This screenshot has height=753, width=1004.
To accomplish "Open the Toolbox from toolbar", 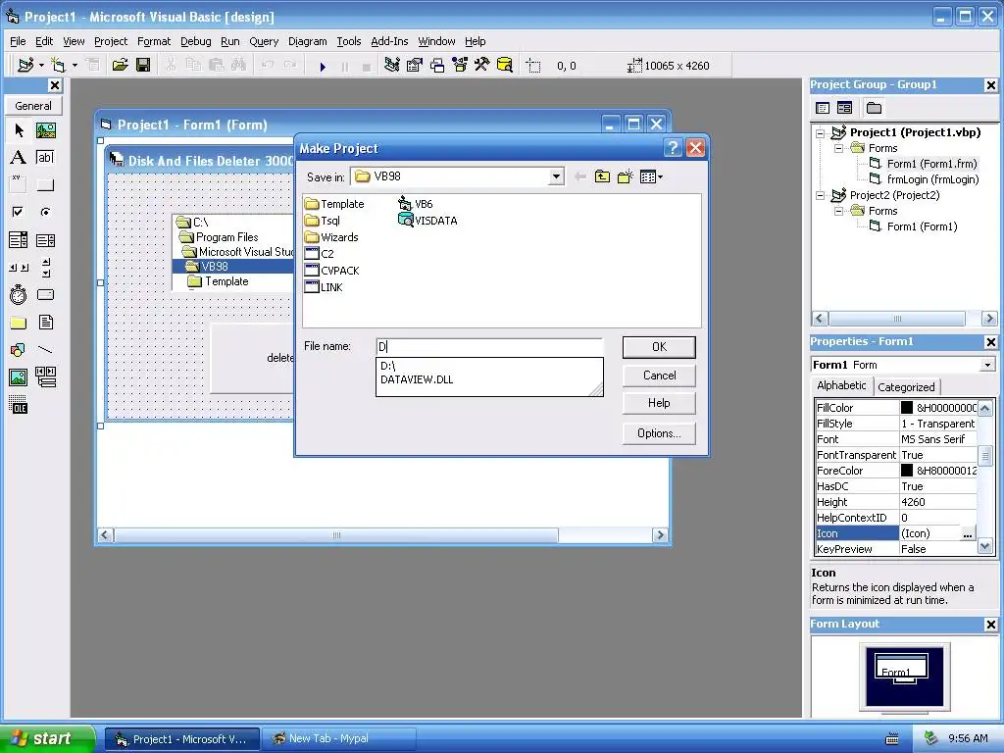I will (482, 66).
